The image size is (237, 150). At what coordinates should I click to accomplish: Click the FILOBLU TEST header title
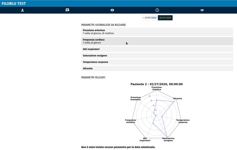(14, 3)
